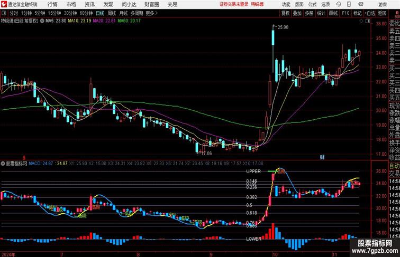The height and width of the screenshot is (257, 400).
Task: Click the 0.382 Fibonacci level label
Action: tap(251, 197)
